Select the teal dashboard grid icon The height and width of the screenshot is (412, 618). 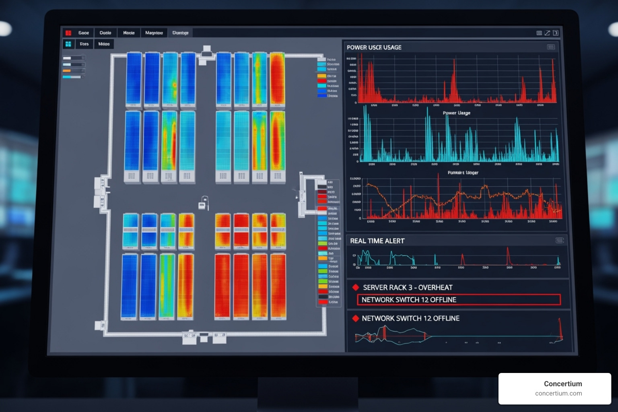click(68, 44)
